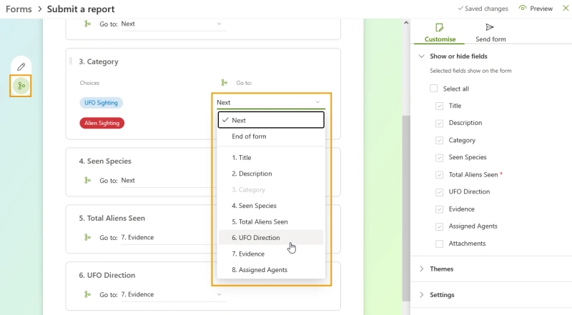This screenshot has width=572, height=315.
Task: Select the UFO Sighting choice pill
Action: tap(101, 103)
